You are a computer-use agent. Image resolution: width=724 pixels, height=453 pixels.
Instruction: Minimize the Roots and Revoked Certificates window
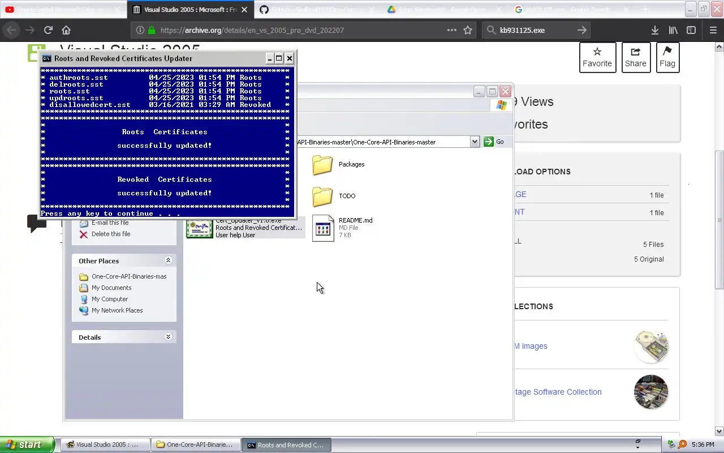270,58
